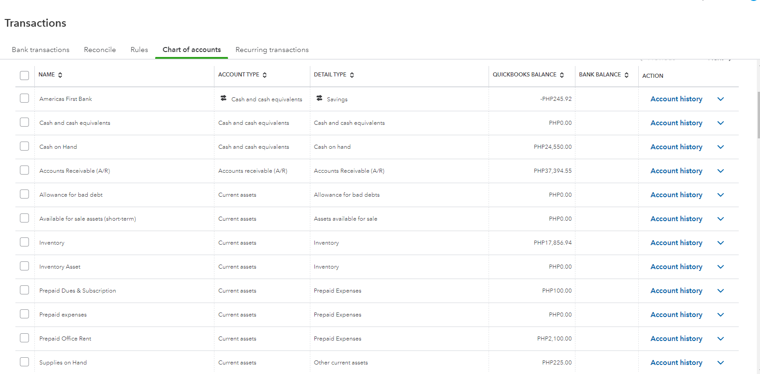Expand action dropdown for Americas First Bank
Screen dimensions: 760x374
[721, 99]
